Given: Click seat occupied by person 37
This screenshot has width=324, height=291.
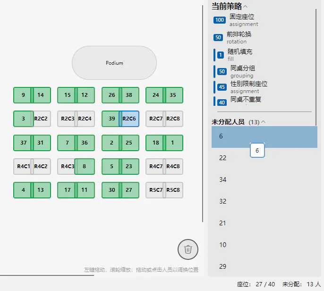Looking at the screenshot, I should (x=23, y=143).
